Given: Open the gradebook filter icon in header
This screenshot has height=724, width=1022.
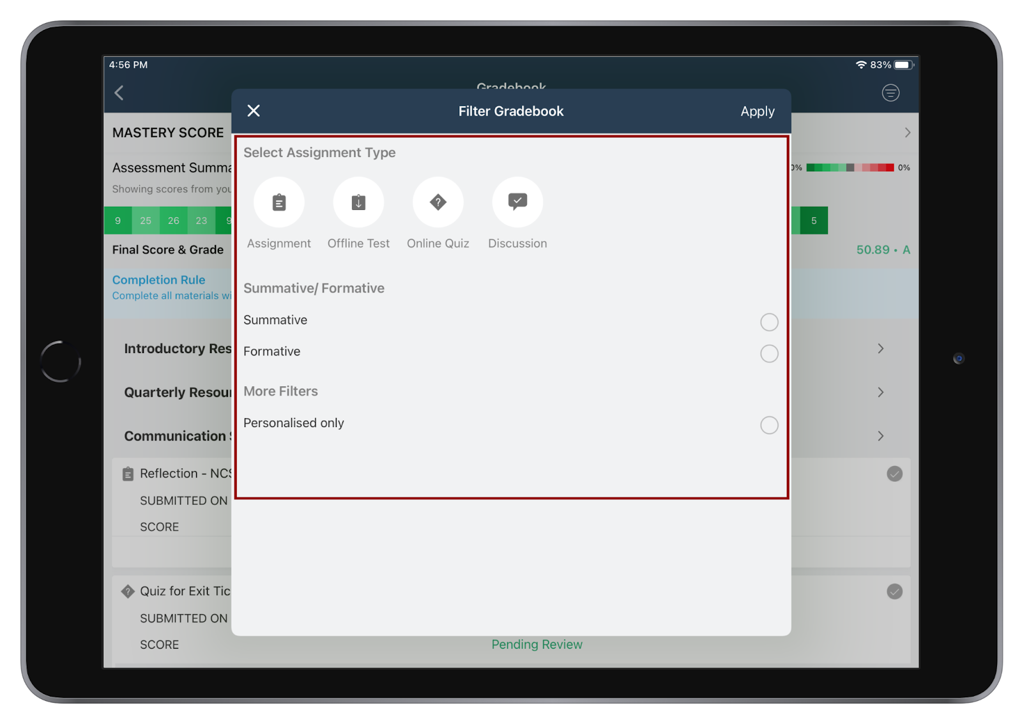Looking at the screenshot, I should coord(890,93).
